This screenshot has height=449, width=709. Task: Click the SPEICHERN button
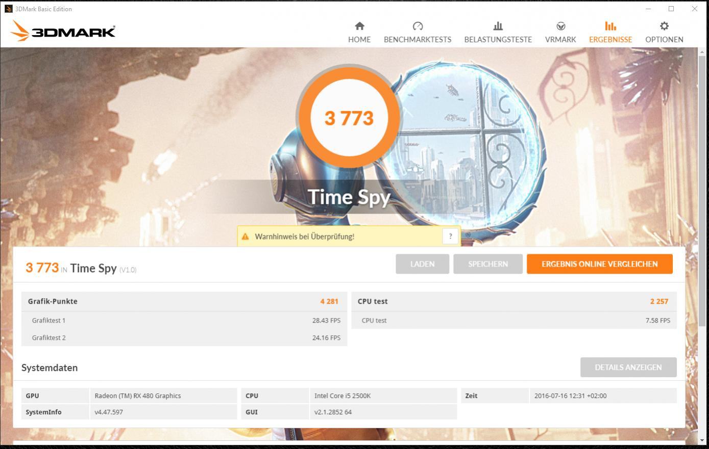click(x=488, y=264)
